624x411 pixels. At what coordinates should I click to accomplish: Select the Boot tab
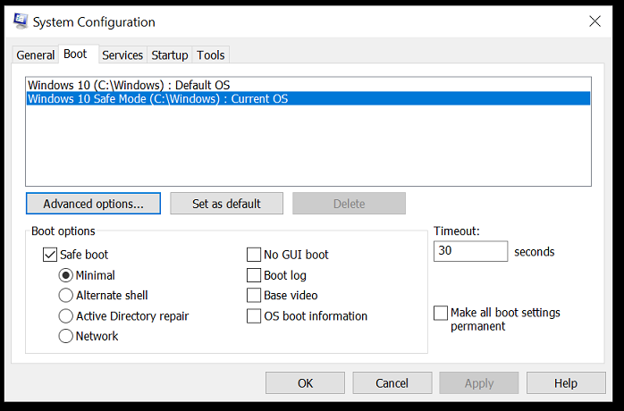pyautogui.click(x=75, y=54)
